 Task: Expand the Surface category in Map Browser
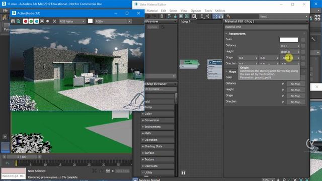(x=157, y=153)
